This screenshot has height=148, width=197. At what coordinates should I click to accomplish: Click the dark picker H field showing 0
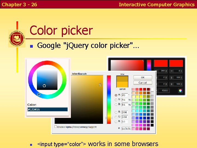tap(177, 71)
